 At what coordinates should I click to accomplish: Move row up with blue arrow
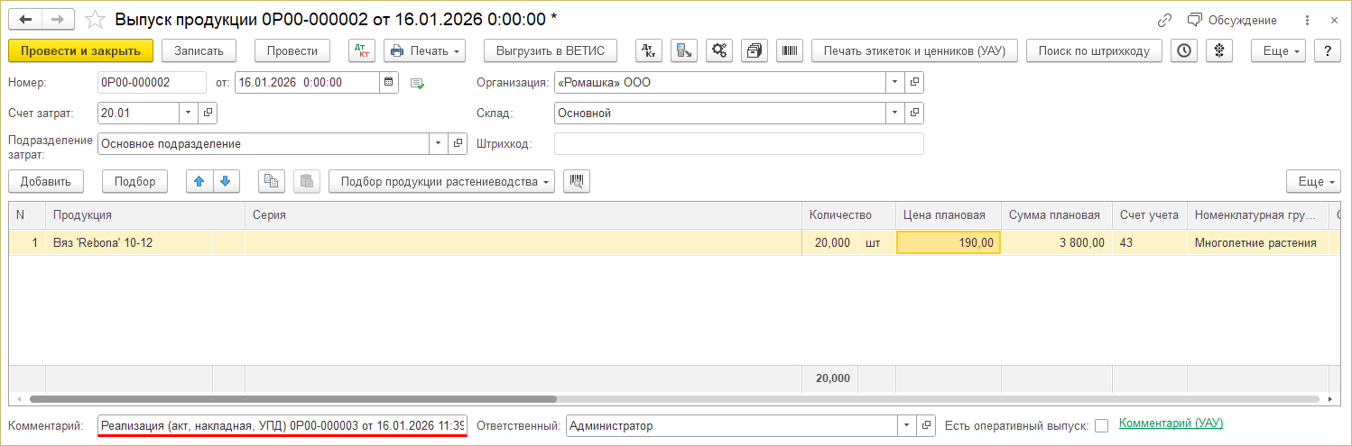[x=199, y=181]
